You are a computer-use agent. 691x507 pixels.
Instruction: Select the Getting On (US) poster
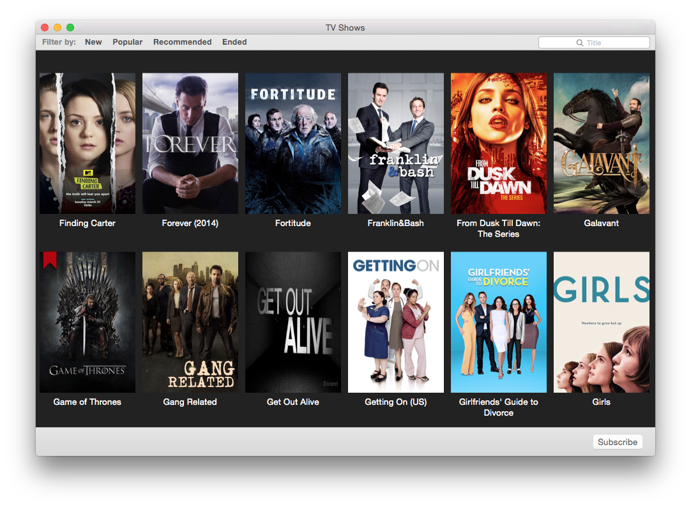[x=396, y=322]
